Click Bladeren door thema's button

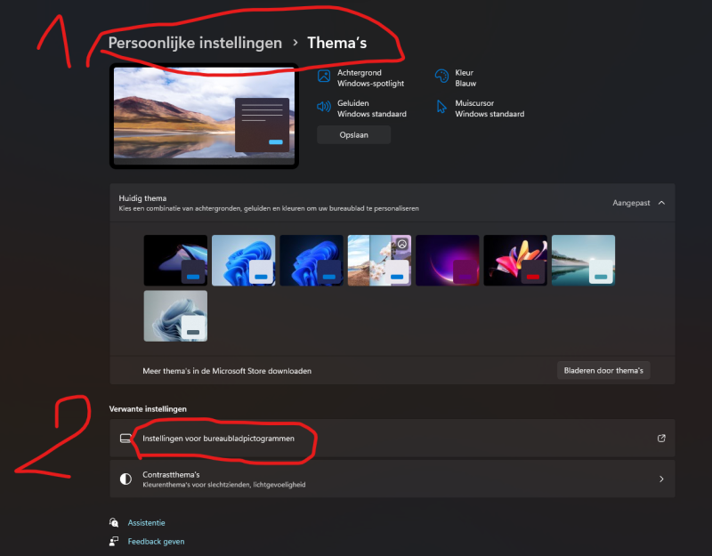pos(603,370)
